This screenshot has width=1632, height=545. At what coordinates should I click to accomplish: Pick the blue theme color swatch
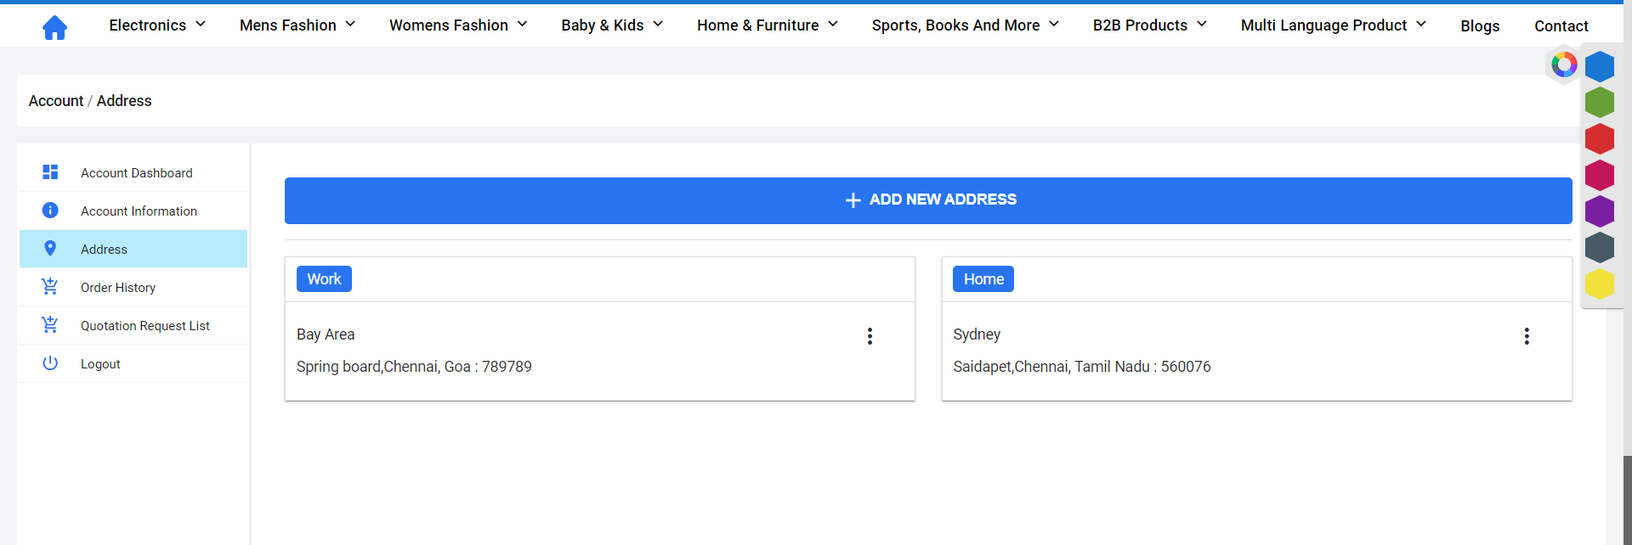(1600, 66)
